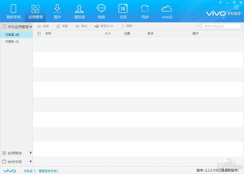Screen dimensions: 244x174
Task: Sort by the 大小 column header
Action: point(108,33)
